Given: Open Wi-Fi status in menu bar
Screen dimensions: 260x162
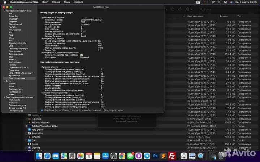Looking at the screenshot, I should coord(213,2).
